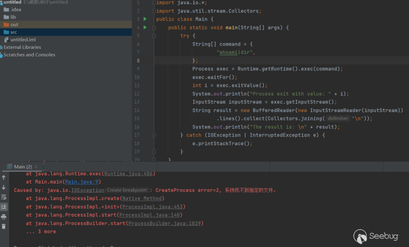The height and width of the screenshot is (247, 409).
Task: Run the Main class from gutter arrow
Action: [x=145, y=19]
